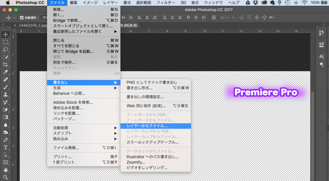Choose レイヤーからファイル... export option

pos(156,126)
